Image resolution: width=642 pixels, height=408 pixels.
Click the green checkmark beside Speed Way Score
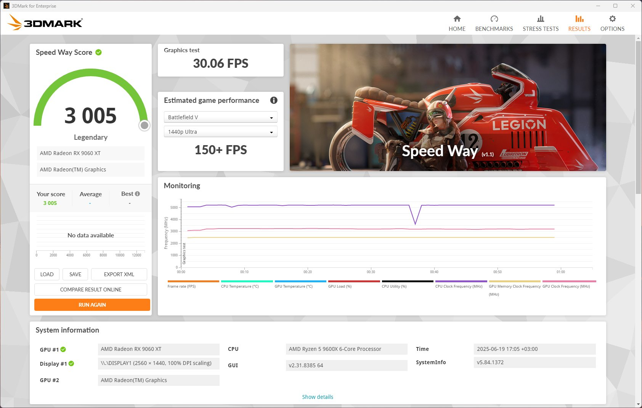[x=98, y=52]
